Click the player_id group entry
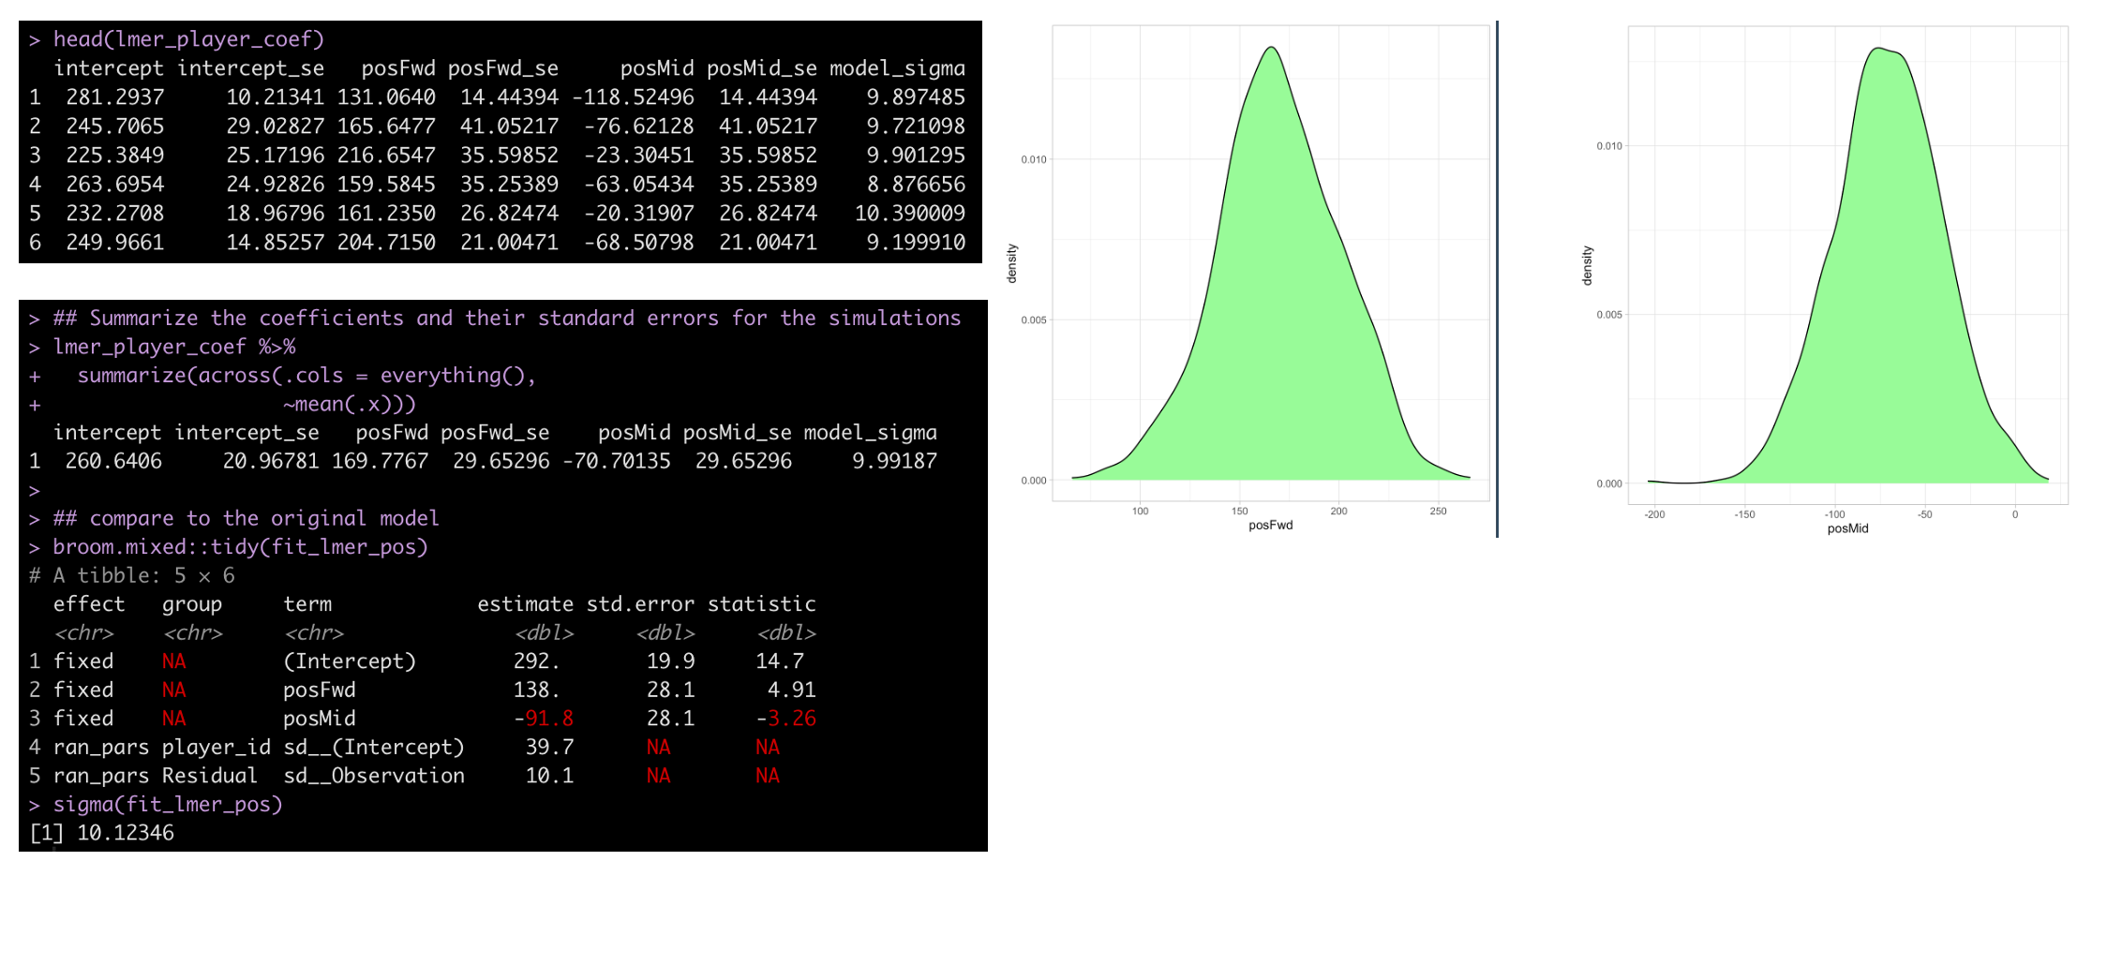The height and width of the screenshot is (980, 2107). tap(217, 748)
